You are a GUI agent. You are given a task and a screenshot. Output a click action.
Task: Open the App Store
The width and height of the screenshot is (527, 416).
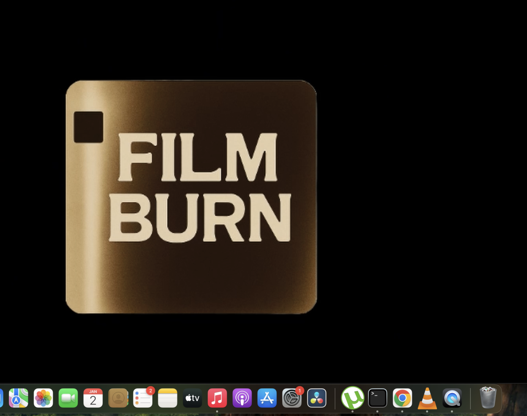[267, 398]
